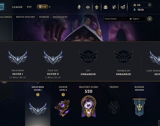Open the Loot backpack icon
160x126 pixels.
click(x=106, y=7)
